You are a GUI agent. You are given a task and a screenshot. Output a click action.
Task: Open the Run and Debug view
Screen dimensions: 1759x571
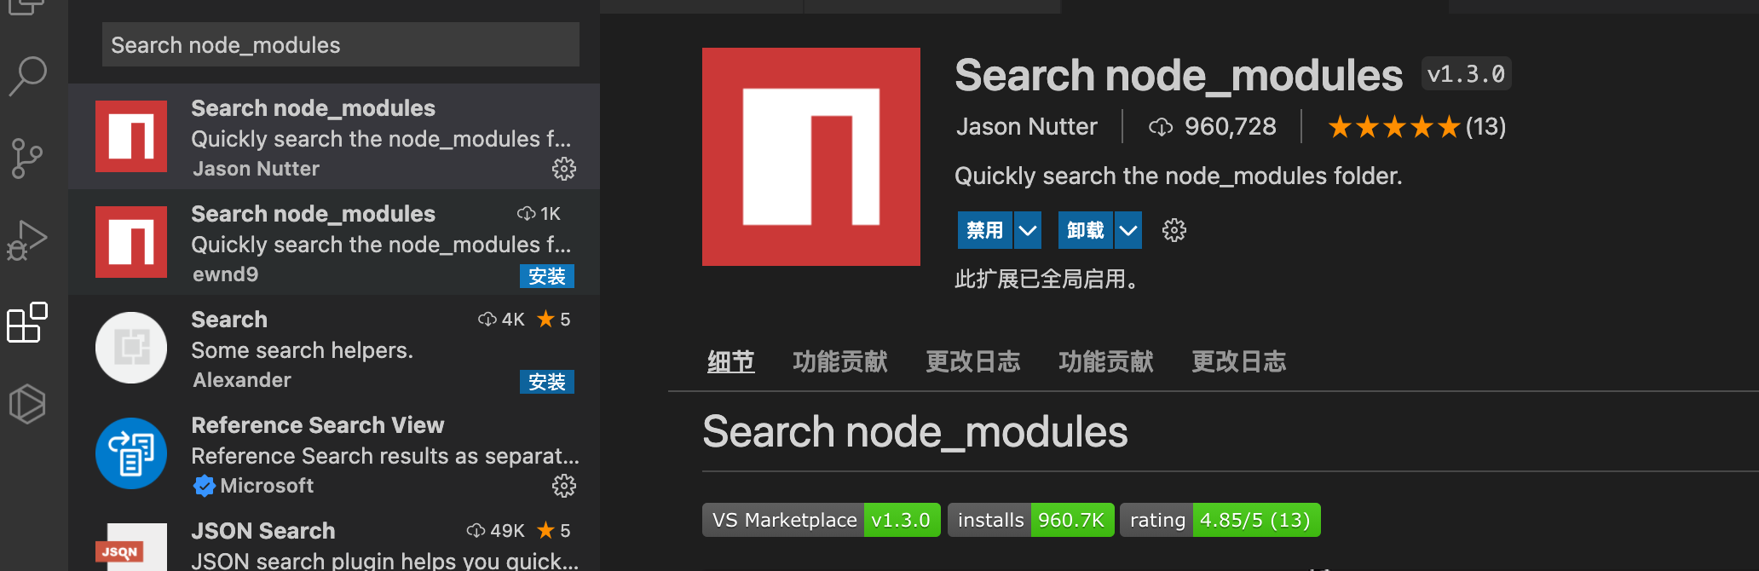pyautogui.click(x=27, y=240)
